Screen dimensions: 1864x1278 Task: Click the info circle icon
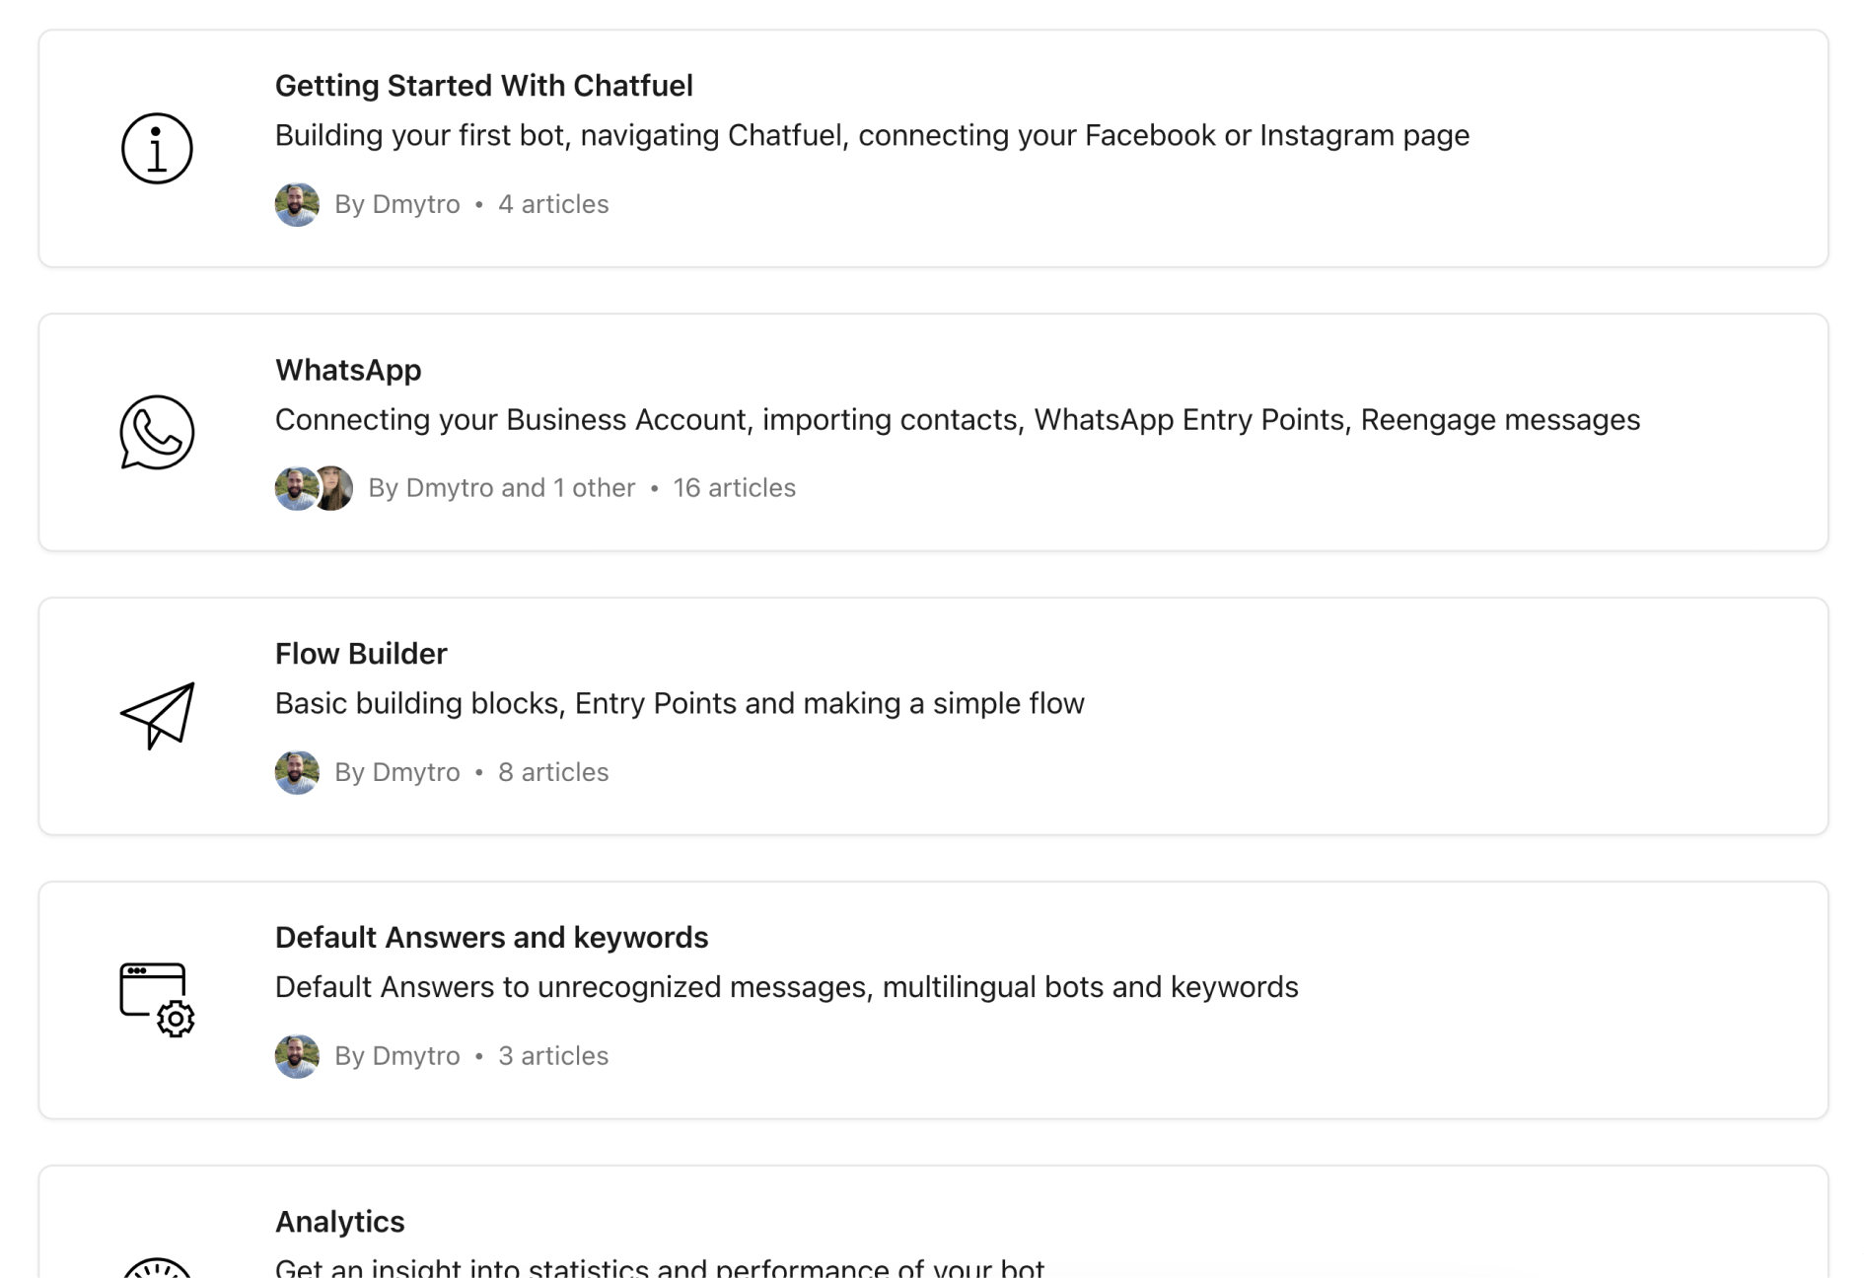(157, 149)
